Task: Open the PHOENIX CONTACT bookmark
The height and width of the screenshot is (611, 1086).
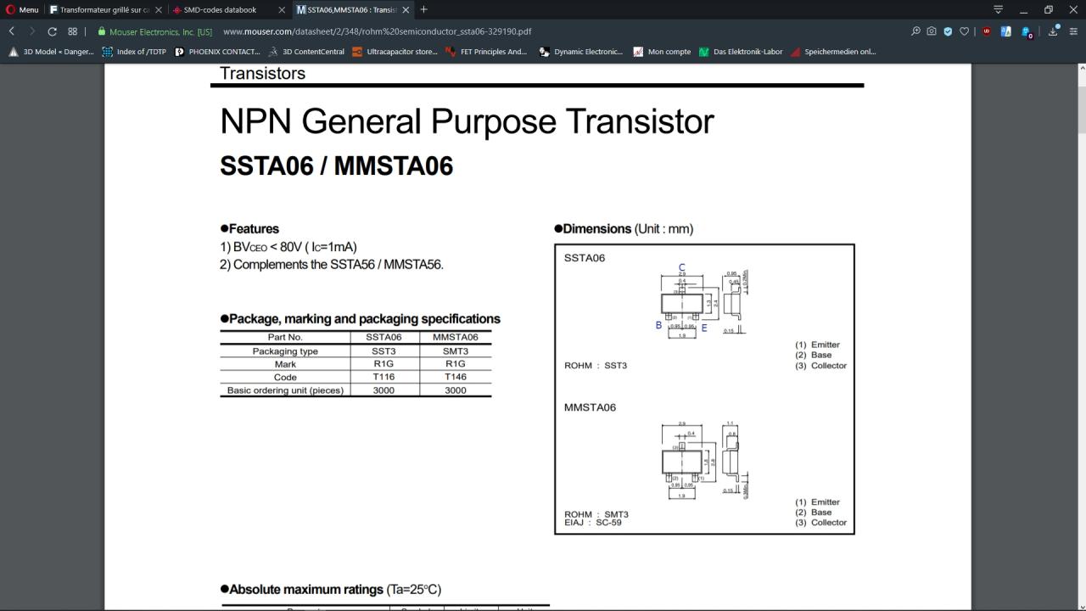Action: point(217,52)
